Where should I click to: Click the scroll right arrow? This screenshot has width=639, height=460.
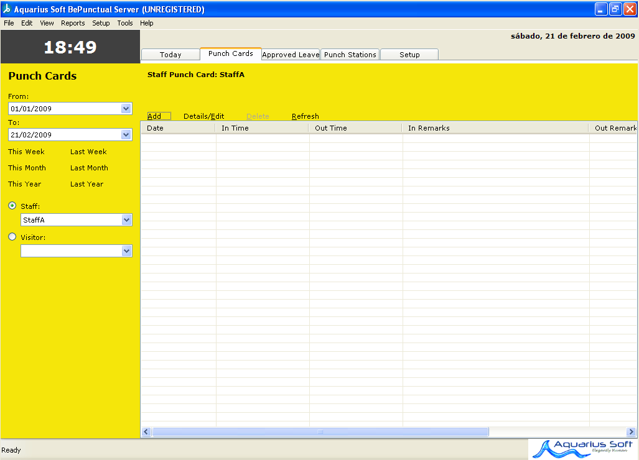click(x=631, y=431)
